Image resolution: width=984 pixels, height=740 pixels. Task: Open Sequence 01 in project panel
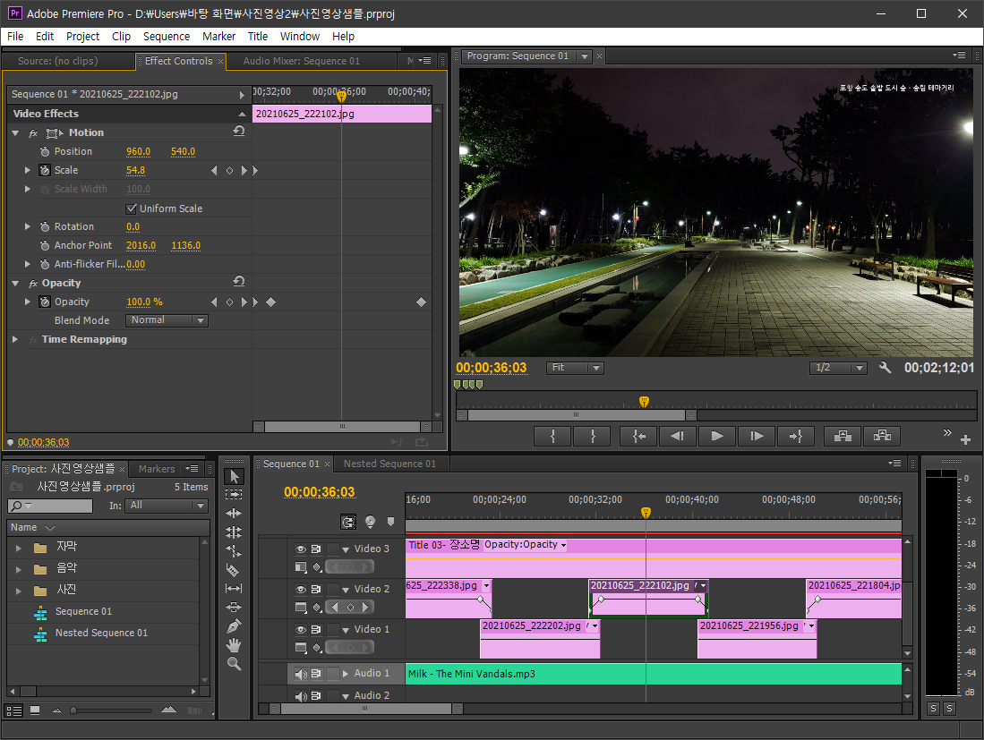point(83,611)
